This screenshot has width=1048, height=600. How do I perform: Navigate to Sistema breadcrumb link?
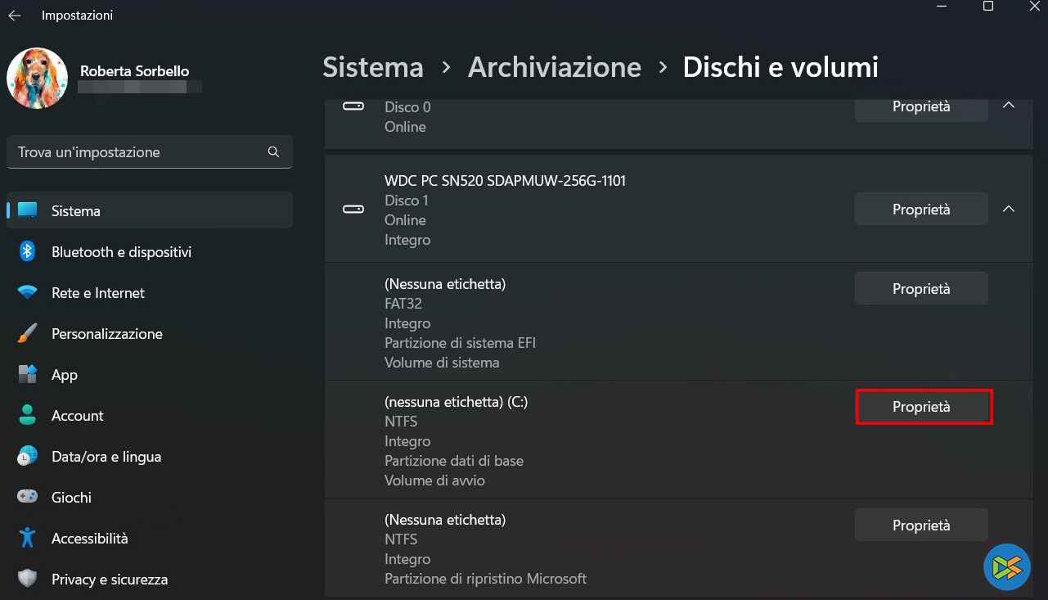373,67
